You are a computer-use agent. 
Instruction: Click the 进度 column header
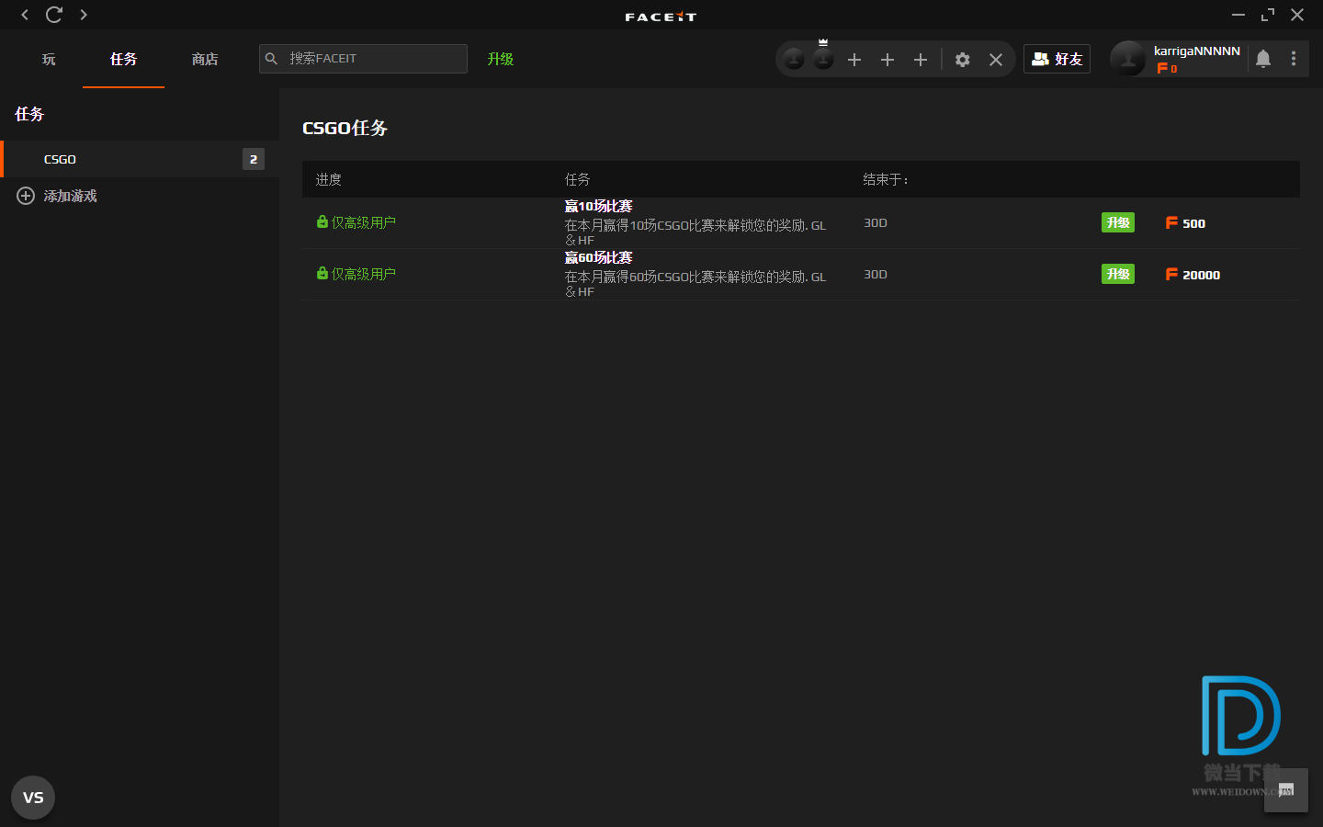click(329, 179)
